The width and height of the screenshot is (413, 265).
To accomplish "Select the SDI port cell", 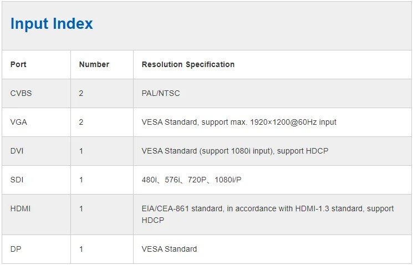I will [x=17, y=180].
